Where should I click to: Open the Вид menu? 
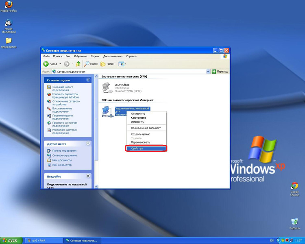(68, 56)
